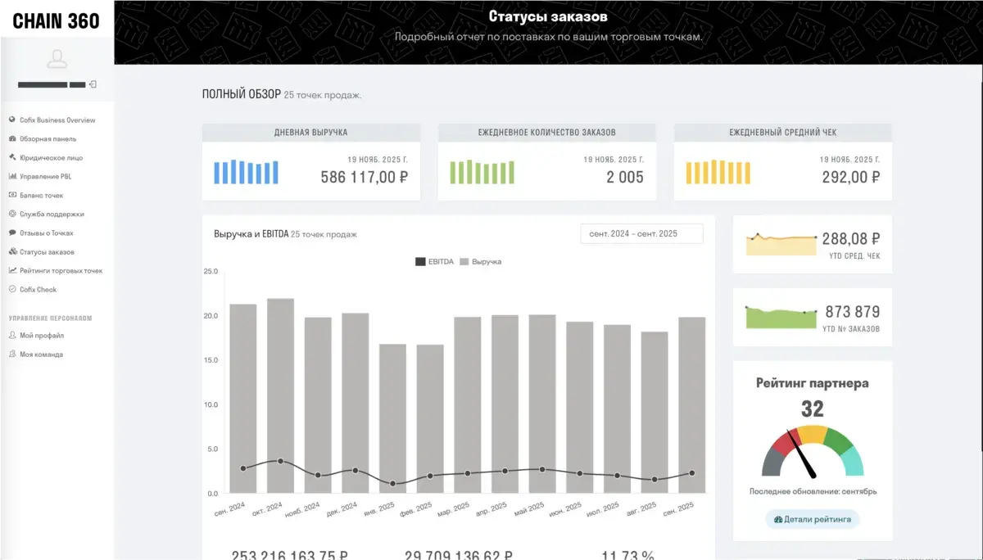Click the Ежедневное количество заказов card header
Image resolution: width=983 pixels, height=560 pixels.
[x=547, y=132]
